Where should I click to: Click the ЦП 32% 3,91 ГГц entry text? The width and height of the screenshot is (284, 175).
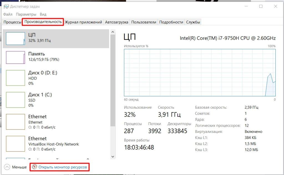point(39,37)
